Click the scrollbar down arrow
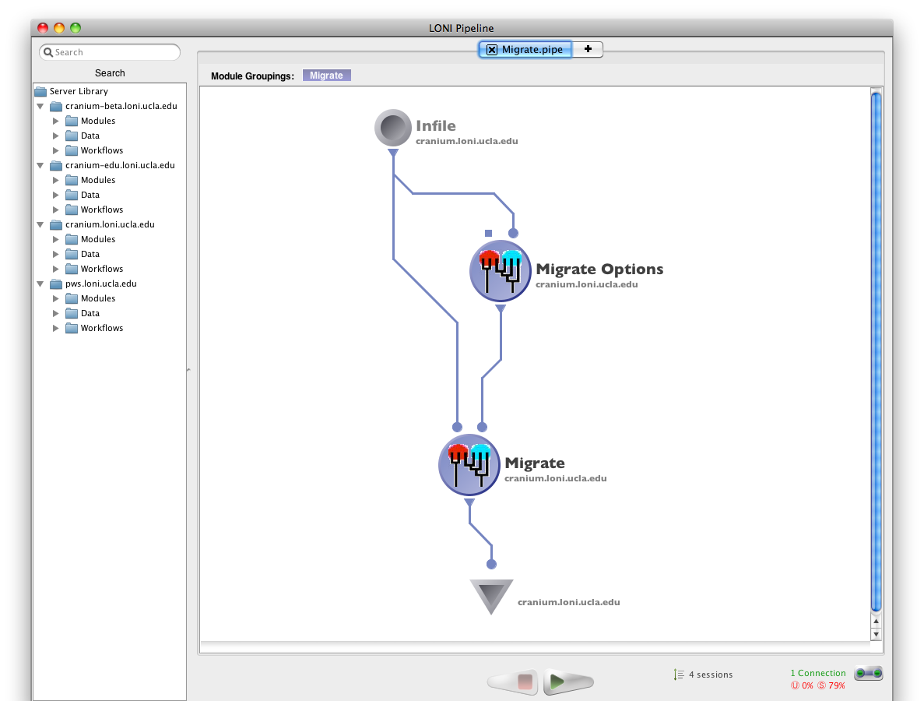The width and height of the screenshot is (924, 701). coord(876,634)
